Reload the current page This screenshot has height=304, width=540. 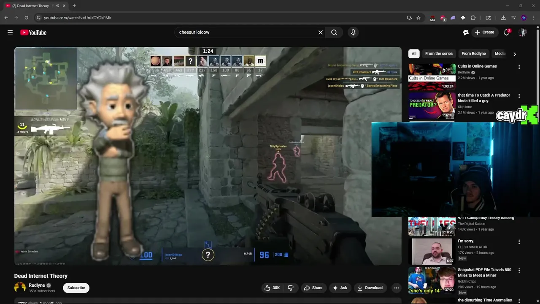[x=26, y=18]
